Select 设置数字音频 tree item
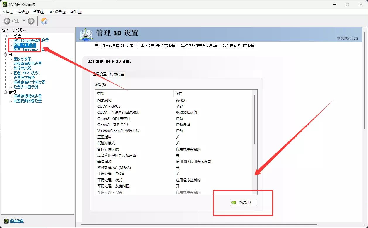The width and height of the screenshot is (368, 228). click(24, 78)
